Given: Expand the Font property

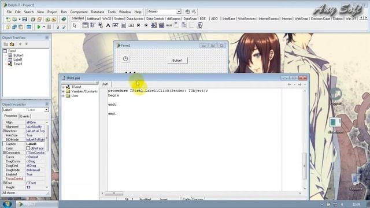Looking at the screenshot, I should click(x=4, y=183).
